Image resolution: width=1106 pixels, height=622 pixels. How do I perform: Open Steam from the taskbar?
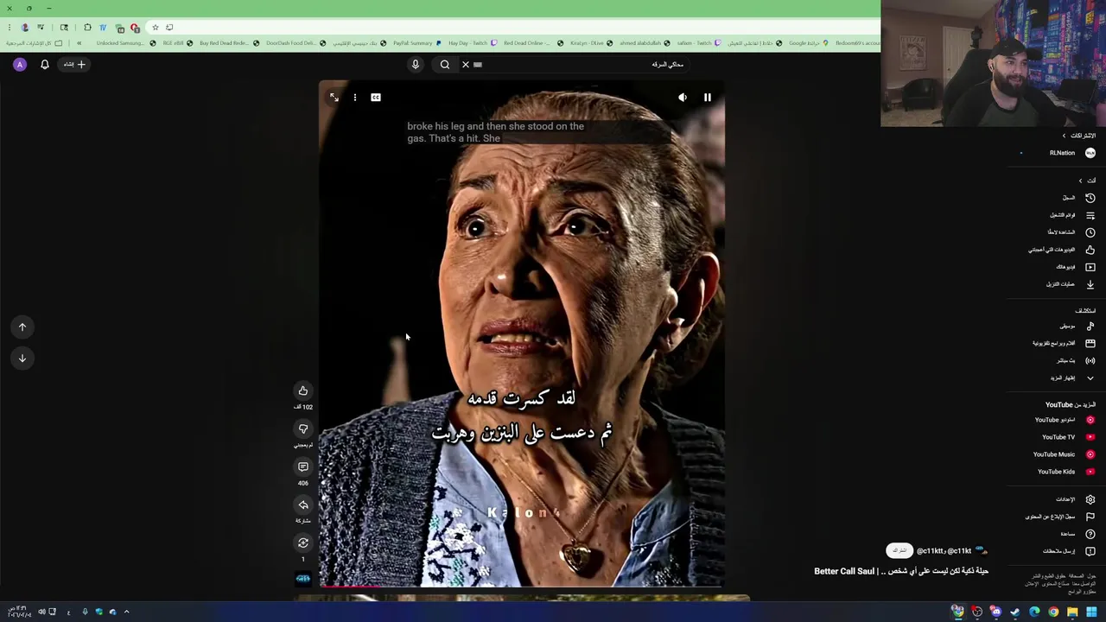click(x=1015, y=612)
